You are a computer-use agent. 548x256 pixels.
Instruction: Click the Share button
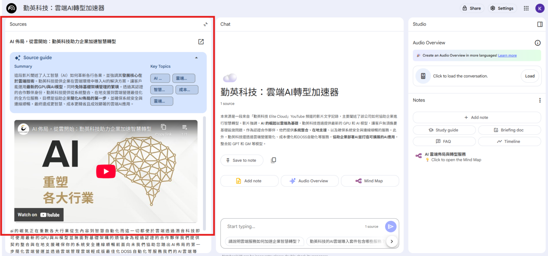tap(472, 8)
